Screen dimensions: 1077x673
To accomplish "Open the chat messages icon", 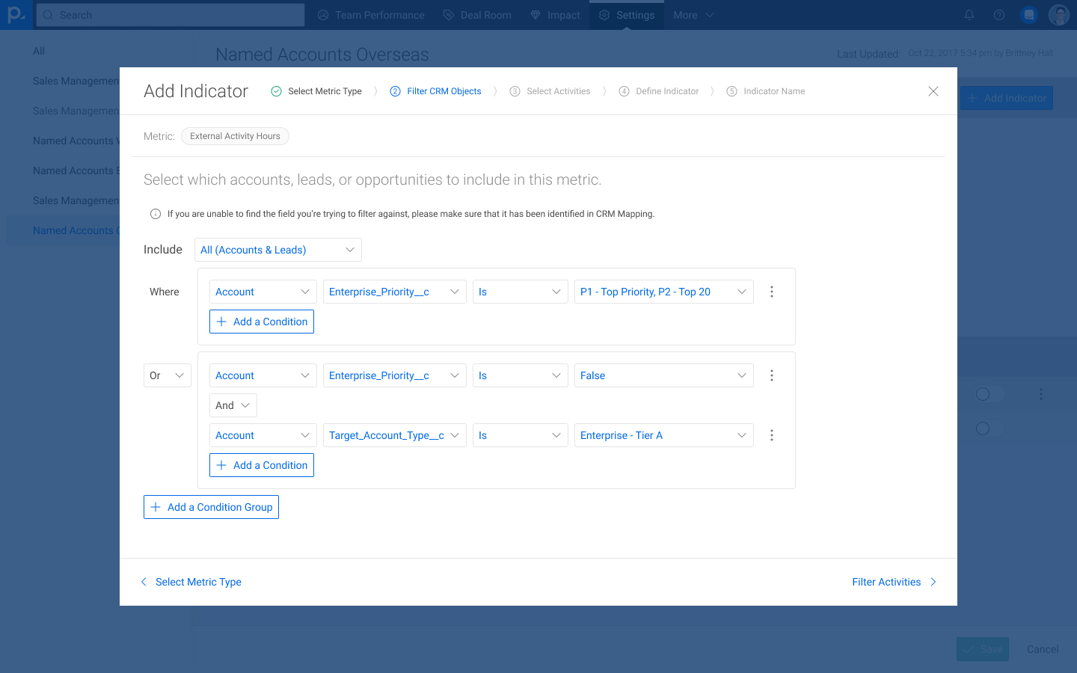I will tap(1029, 15).
